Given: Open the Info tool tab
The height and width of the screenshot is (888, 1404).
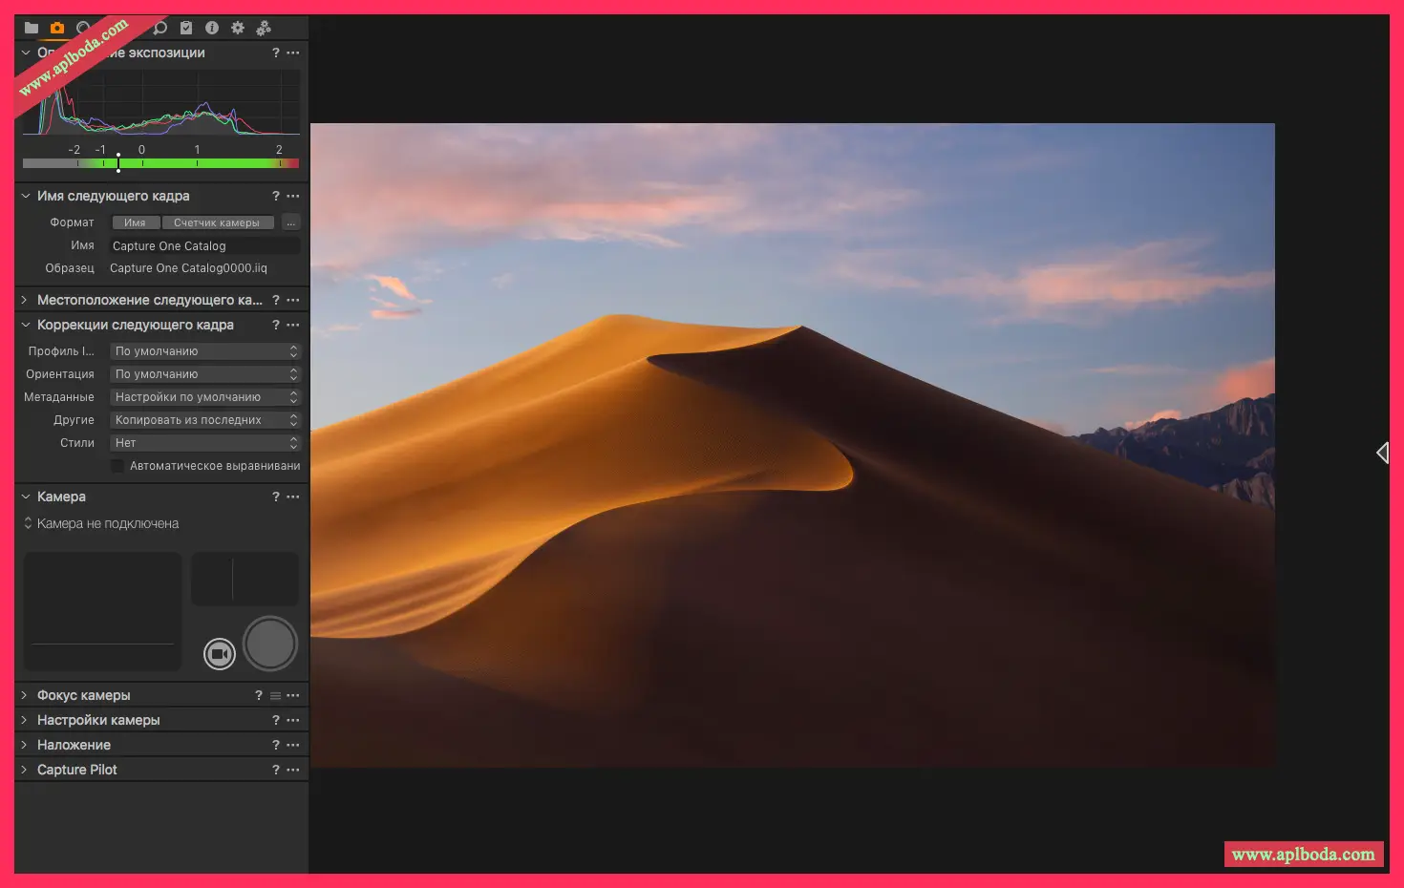Looking at the screenshot, I should (x=212, y=28).
